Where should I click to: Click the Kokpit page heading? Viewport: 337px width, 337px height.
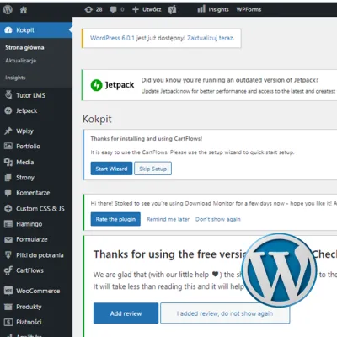click(x=97, y=119)
